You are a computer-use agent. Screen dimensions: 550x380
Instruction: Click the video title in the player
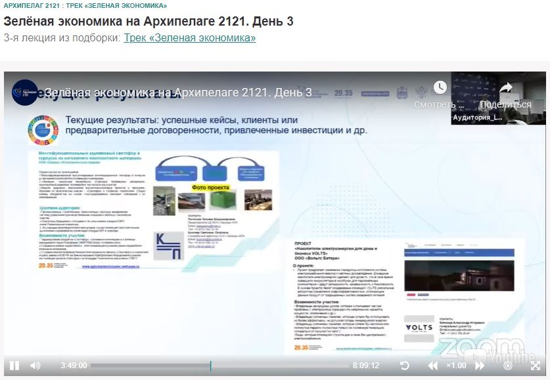(177, 93)
